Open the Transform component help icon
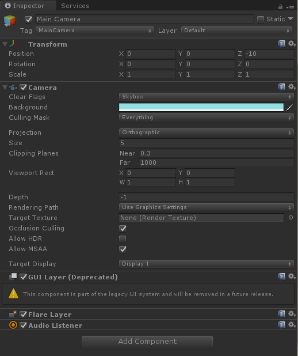 [x=281, y=44]
